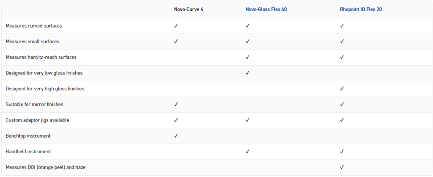Click Novo-Curve 4 benchtop instrument checkmark
This screenshot has height=177, width=433.
point(176,136)
